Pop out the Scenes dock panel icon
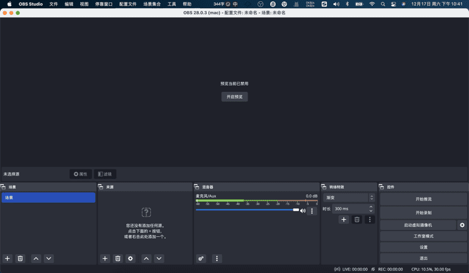Viewport: 469px width, 273px height. (x=3, y=187)
